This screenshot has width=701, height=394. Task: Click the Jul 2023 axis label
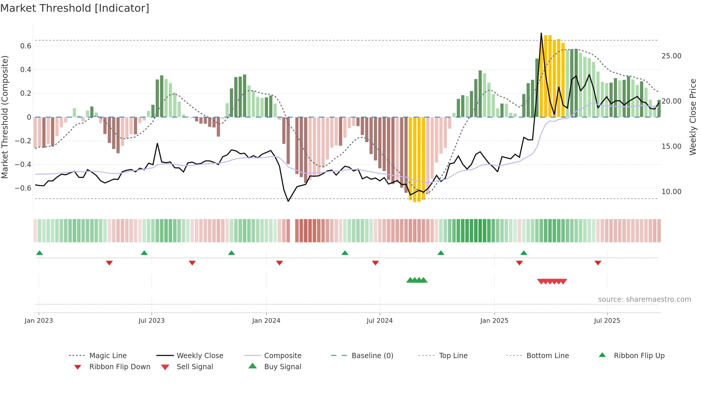pos(152,320)
